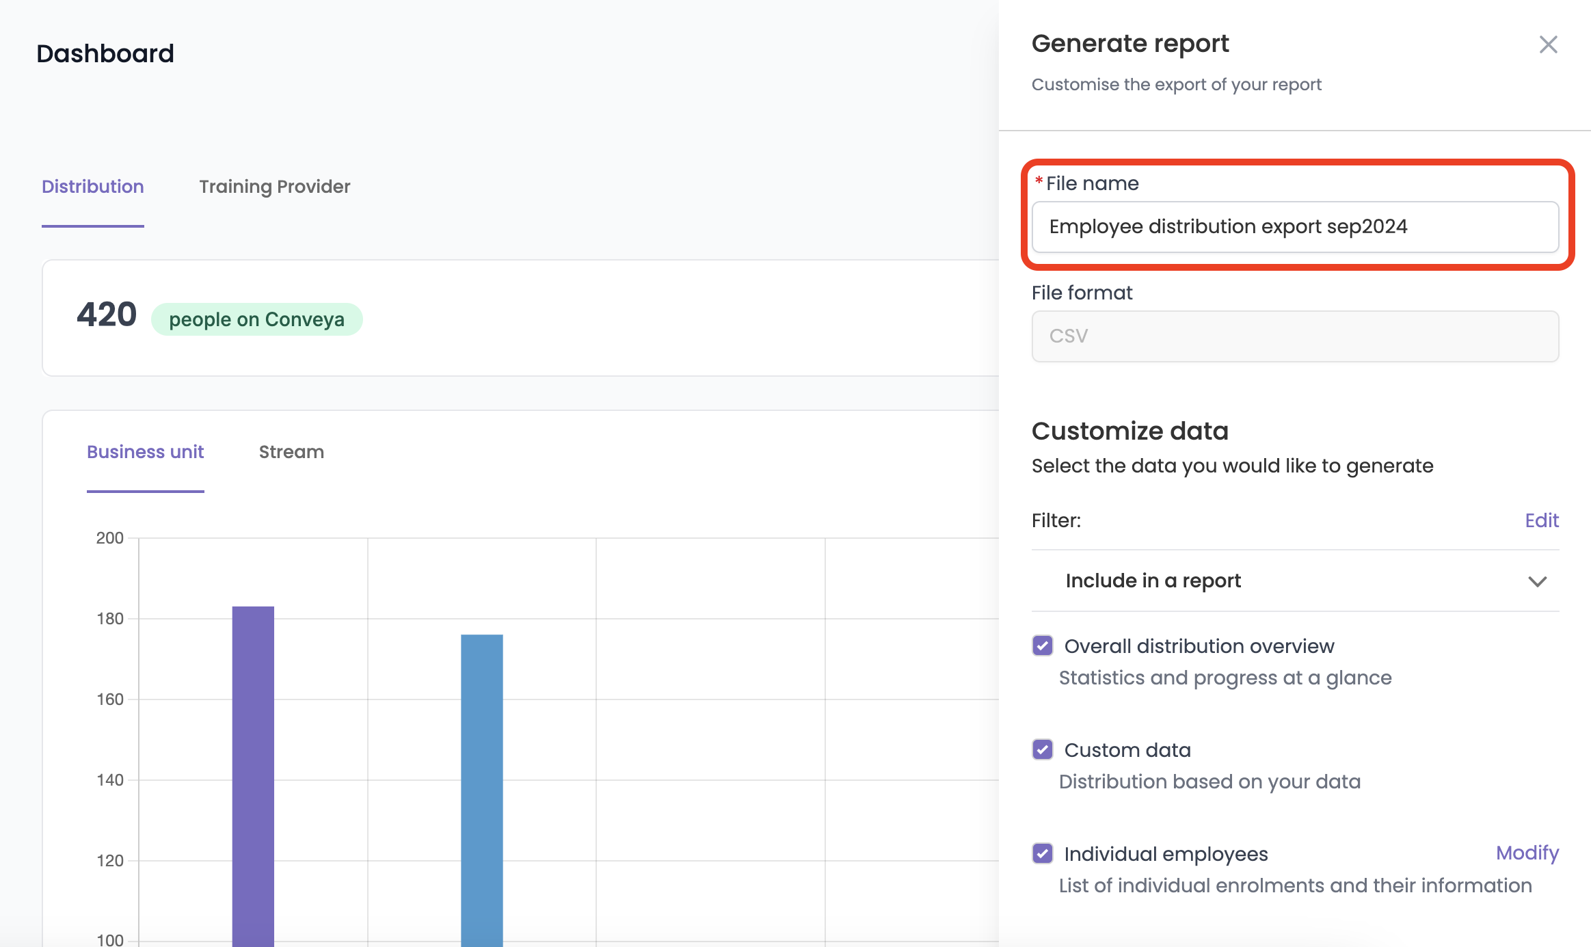Open the CSV file format field

[x=1295, y=336]
